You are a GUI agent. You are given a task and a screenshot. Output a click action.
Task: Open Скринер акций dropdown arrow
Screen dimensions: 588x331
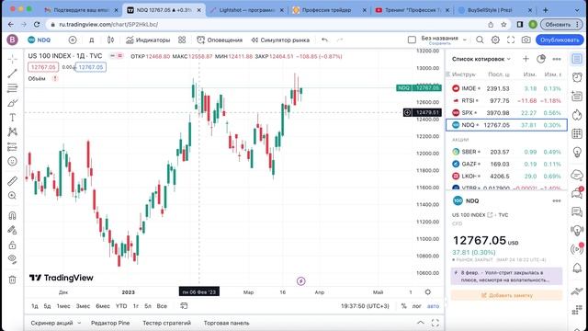(79, 323)
